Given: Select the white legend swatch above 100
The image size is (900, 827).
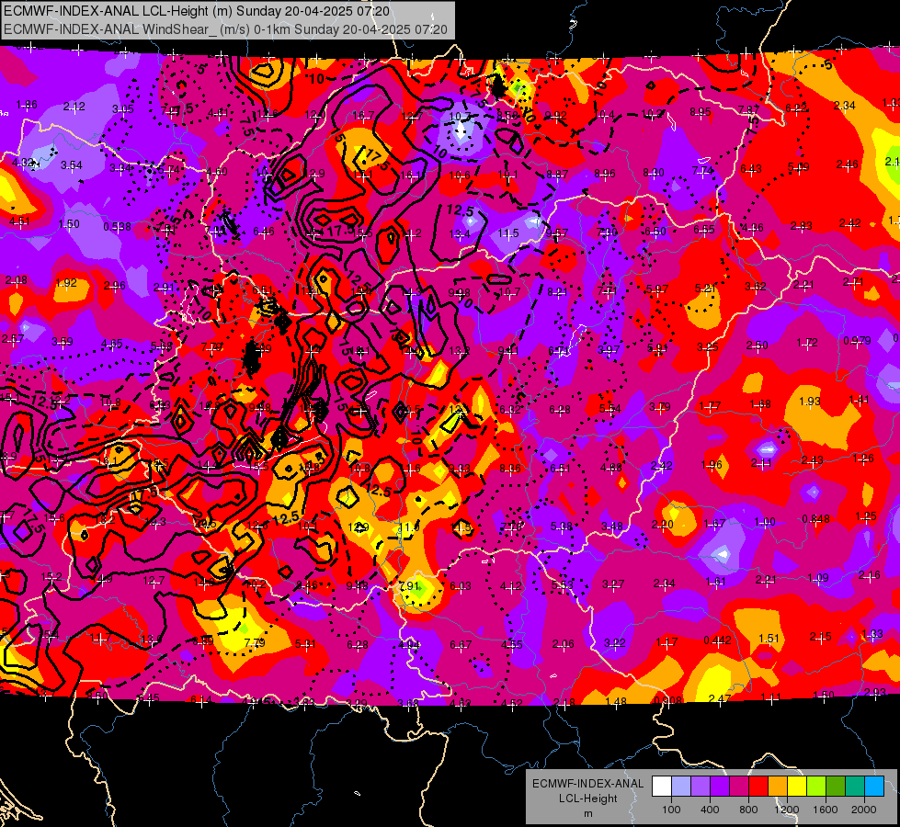Looking at the screenshot, I should click(662, 787).
